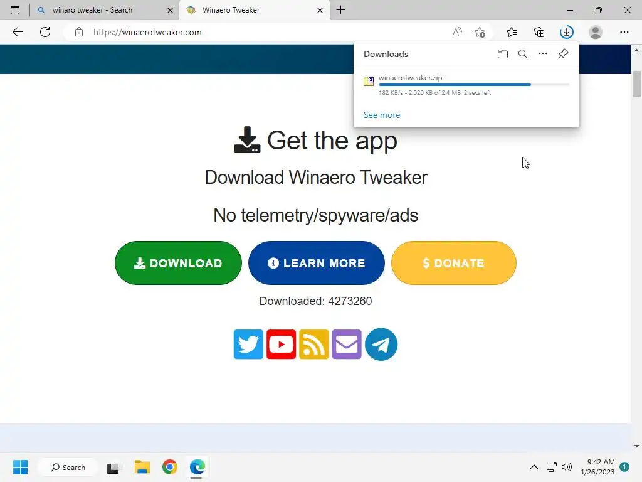Open downloads folder icon in panel
Image resolution: width=642 pixels, height=482 pixels.
[x=503, y=54]
